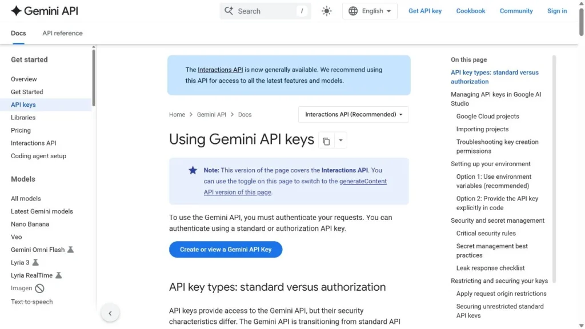Screen dimensions: 585x329
Task: Jump to Securing unrestricted standard API keys
Action: tap(499, 311)
